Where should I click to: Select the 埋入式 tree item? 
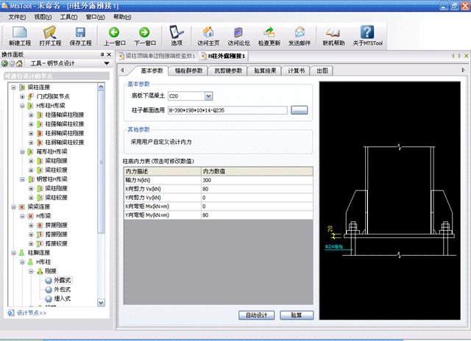(x=62, y=298)
